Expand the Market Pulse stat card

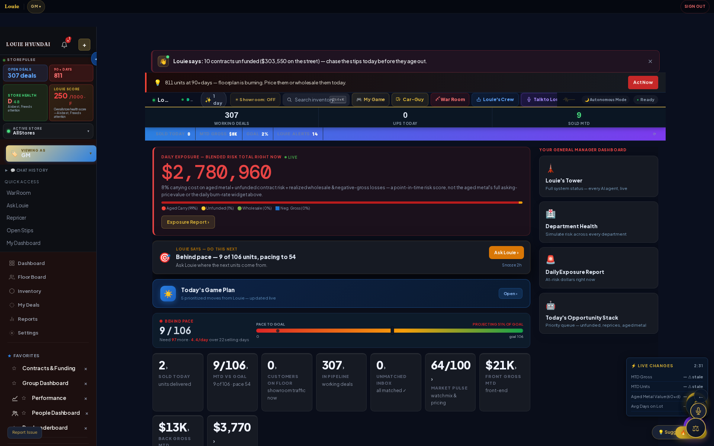coord(450,382)
